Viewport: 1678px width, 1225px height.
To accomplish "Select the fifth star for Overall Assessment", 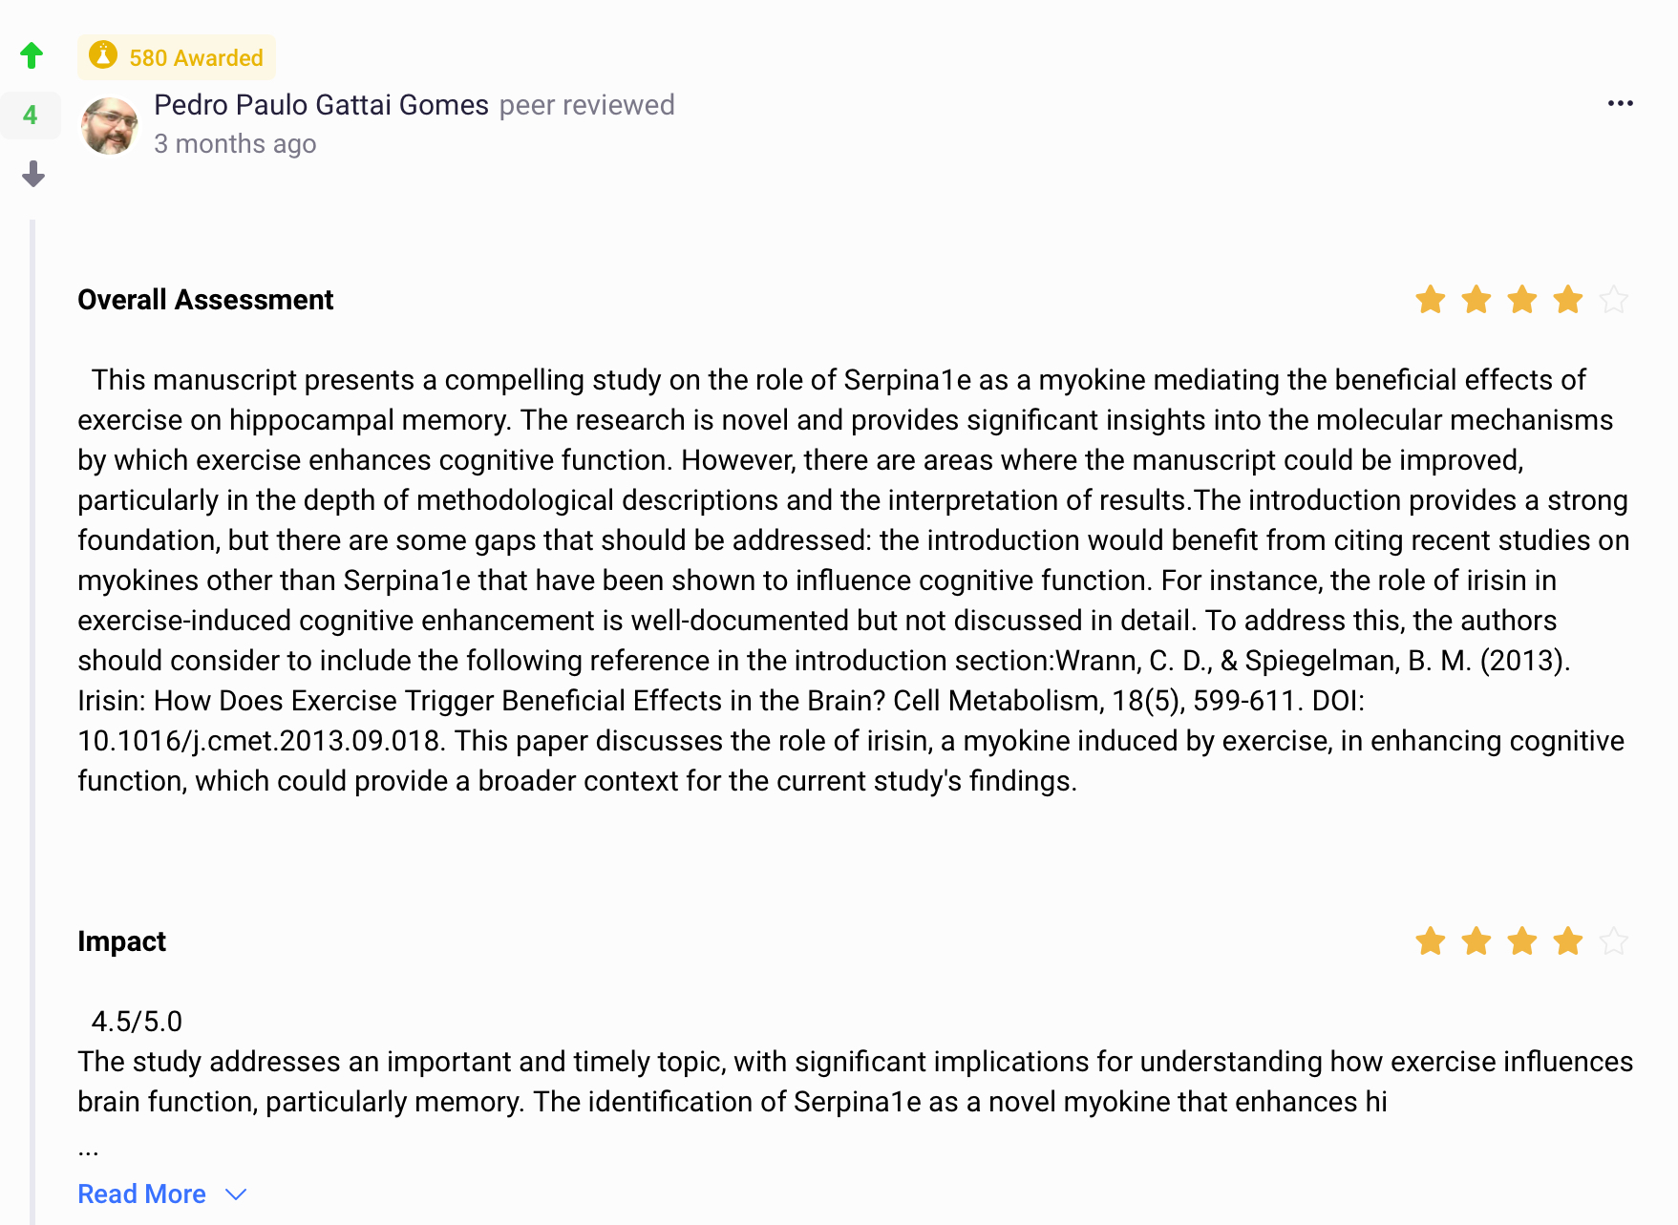I will coord(1615,299).
